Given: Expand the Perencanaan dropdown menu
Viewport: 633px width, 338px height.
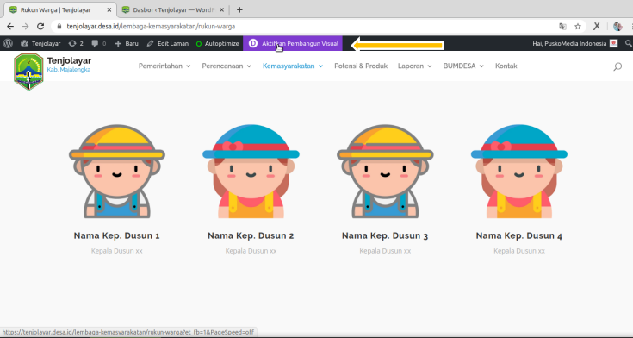Looking at the screenshot, I should [x=227, y=66].
